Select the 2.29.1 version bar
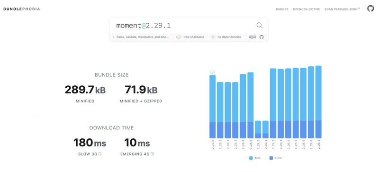The width and height of the screenshot is (379, 172). click(x=318, y=102)
